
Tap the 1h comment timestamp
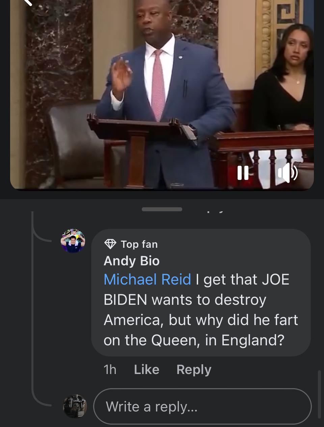click(x=110, y=369)
